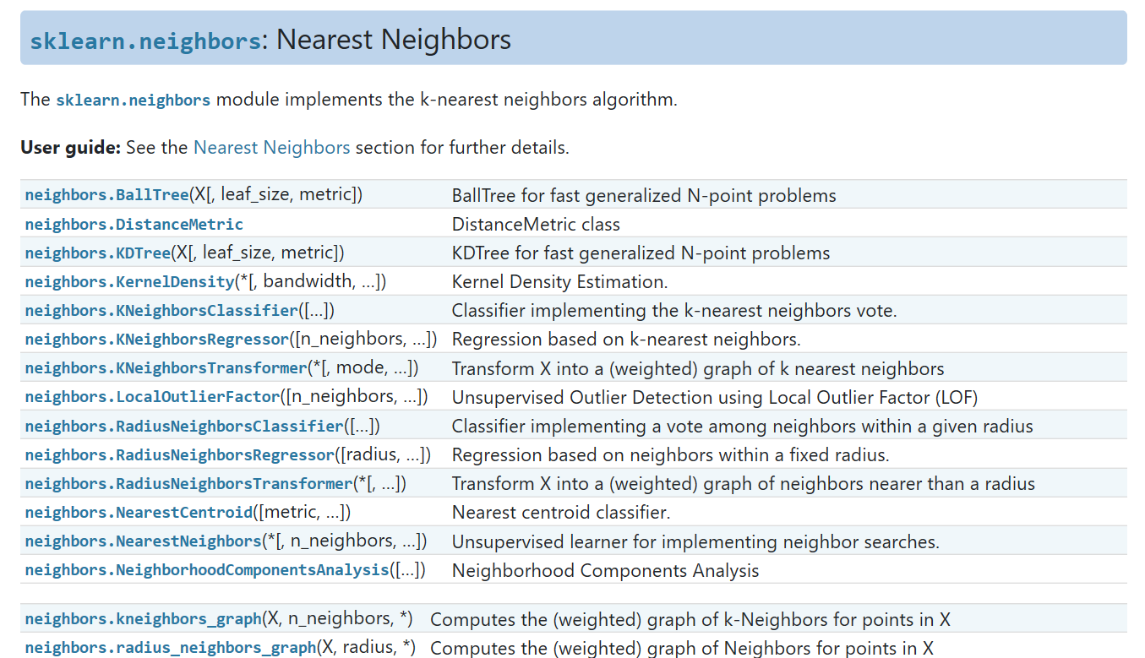The width and height of the screenshot is (1145, 658).
Task: Open the Nearest Neighbors user guide link
Action: tap(271, 147)
